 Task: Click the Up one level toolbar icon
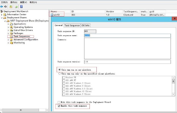[x=11, y=7]
